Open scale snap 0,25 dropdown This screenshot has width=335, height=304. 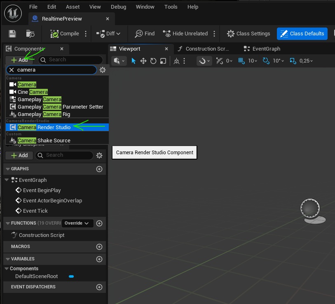click(306, 61)
